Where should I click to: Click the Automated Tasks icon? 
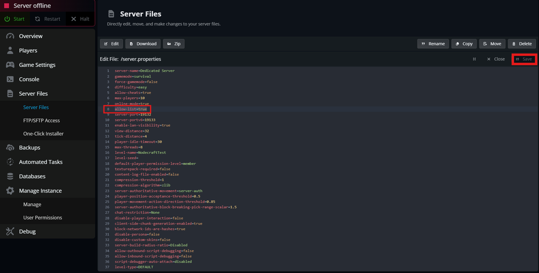pyautogui.click(x=10, y=162)
